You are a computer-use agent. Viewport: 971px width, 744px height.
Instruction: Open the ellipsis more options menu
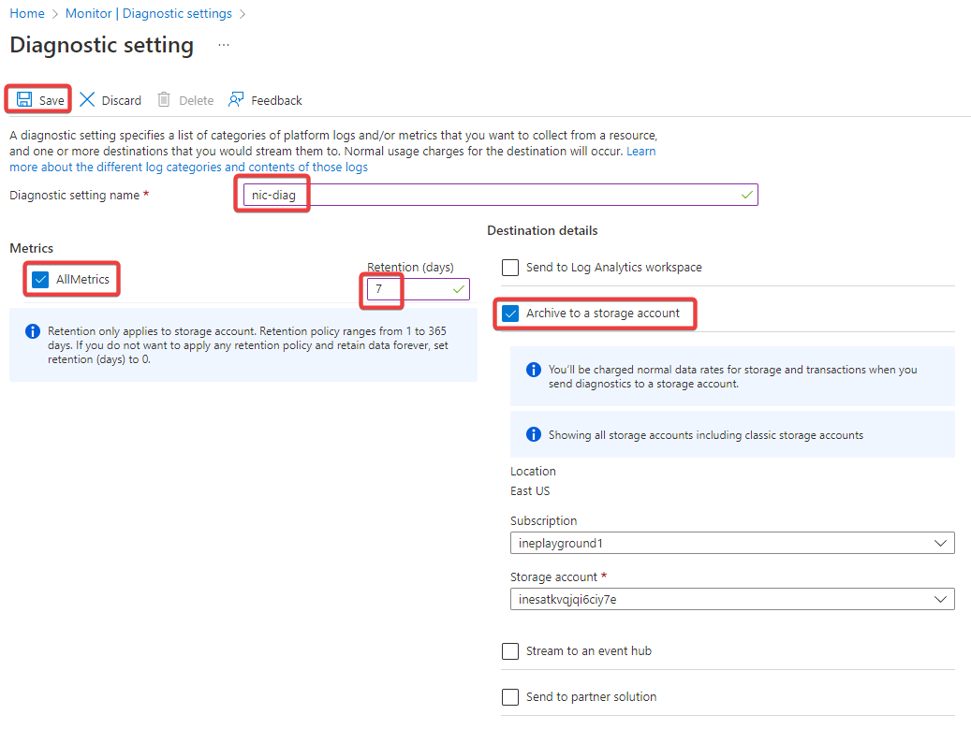pyautogui.click(x=223, y=45)
